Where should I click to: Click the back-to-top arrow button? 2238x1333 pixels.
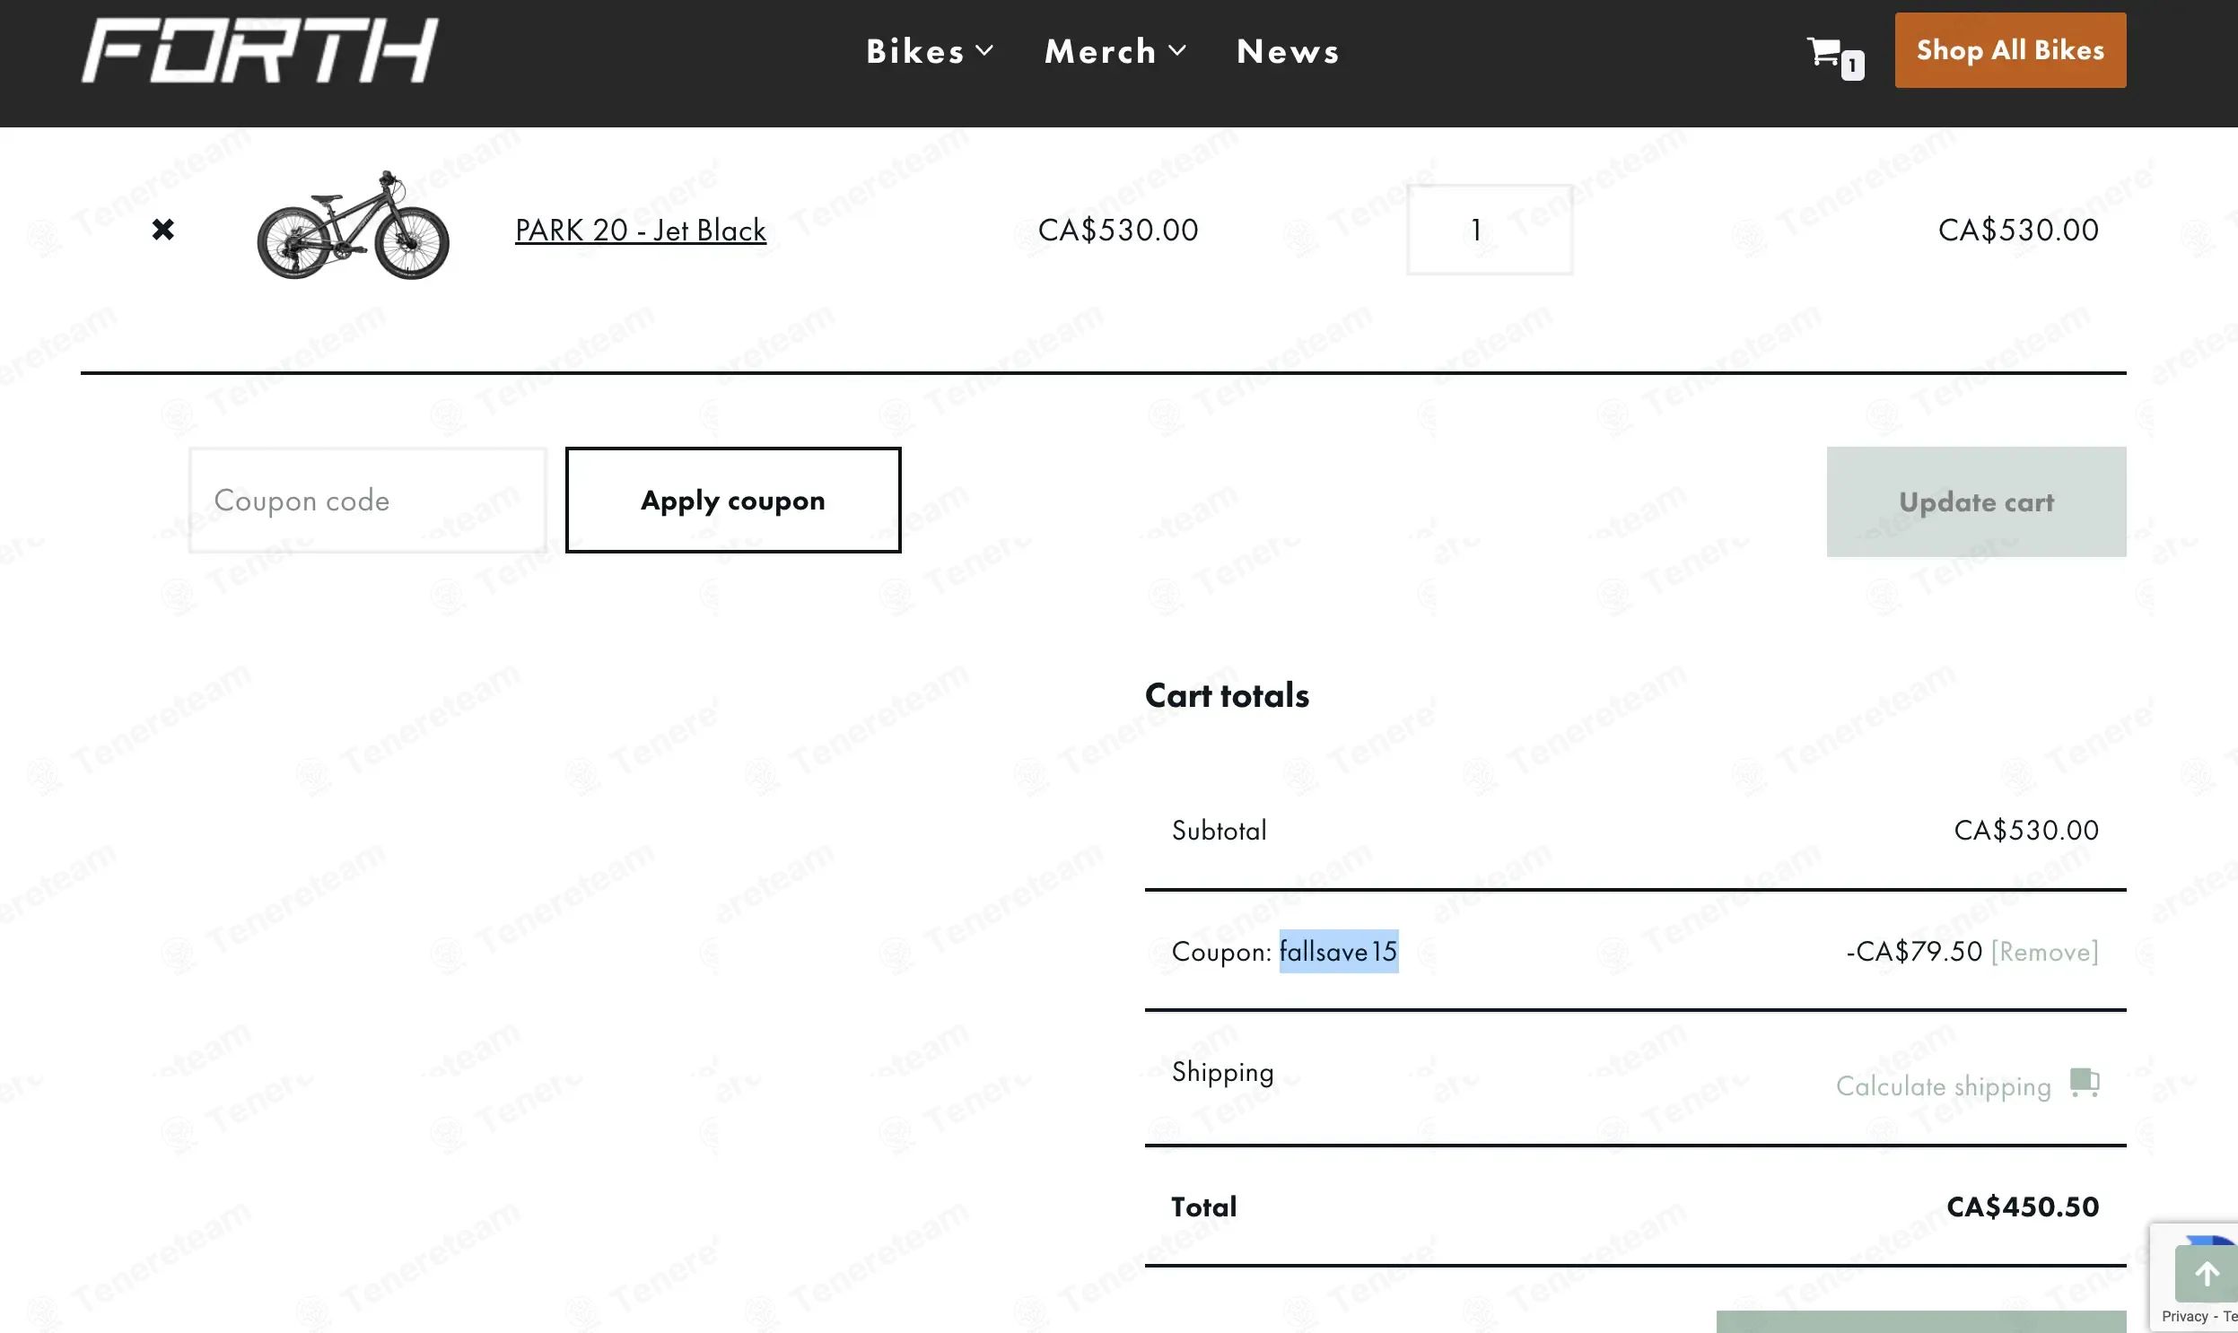(x=2206, y=1274)
